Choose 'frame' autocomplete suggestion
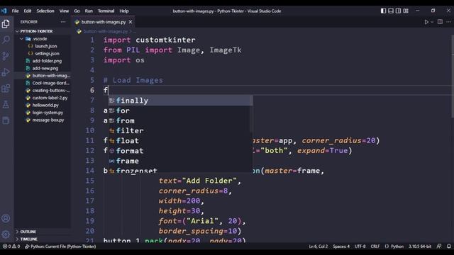454x255 pixels. pyautogui.click(x=180, y=161)
